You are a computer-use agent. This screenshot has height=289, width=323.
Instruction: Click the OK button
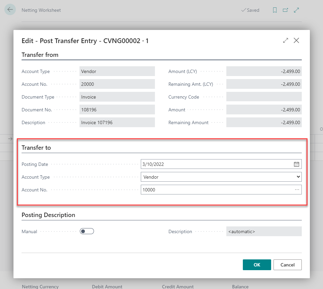(257, 265)
